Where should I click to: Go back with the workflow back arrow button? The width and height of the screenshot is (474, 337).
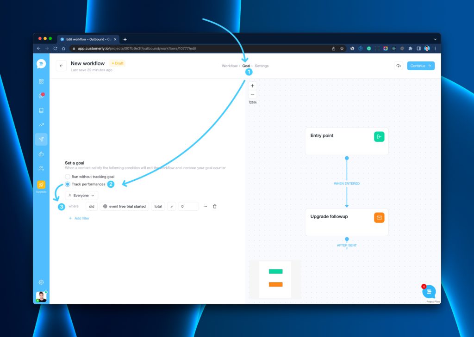[61, 66]
